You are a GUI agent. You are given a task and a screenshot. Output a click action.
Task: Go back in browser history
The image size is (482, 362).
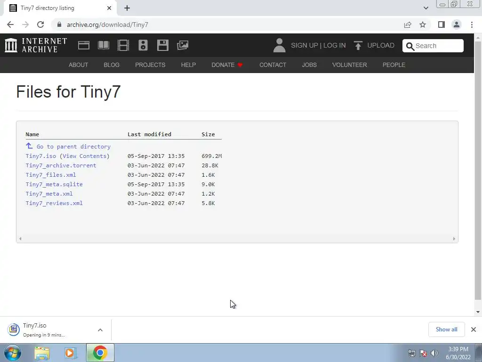pos(10,25)
